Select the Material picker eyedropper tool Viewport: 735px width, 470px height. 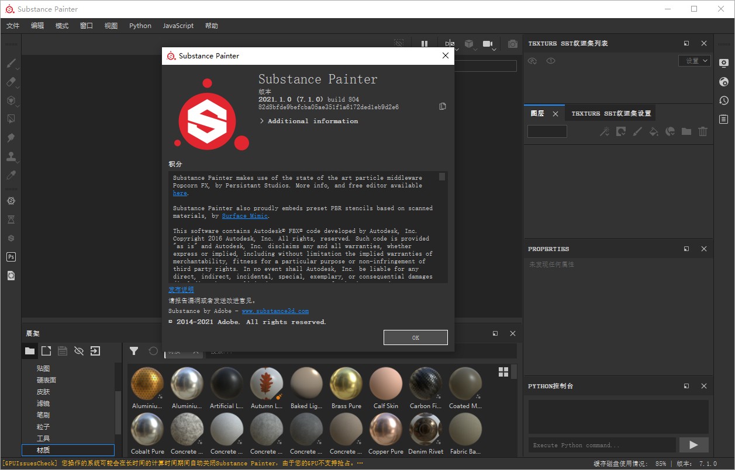(x=11, y=175)
